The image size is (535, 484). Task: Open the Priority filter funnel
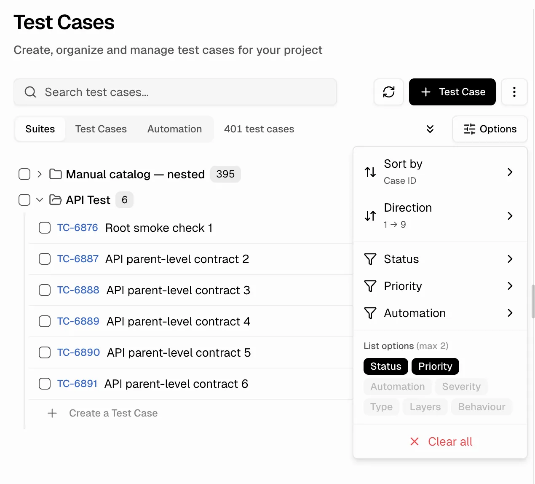pyautogui.click(x=370, y=286)
